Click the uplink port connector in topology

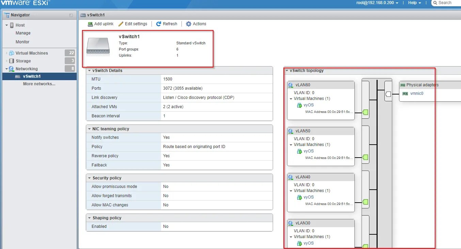coord(388,94)
